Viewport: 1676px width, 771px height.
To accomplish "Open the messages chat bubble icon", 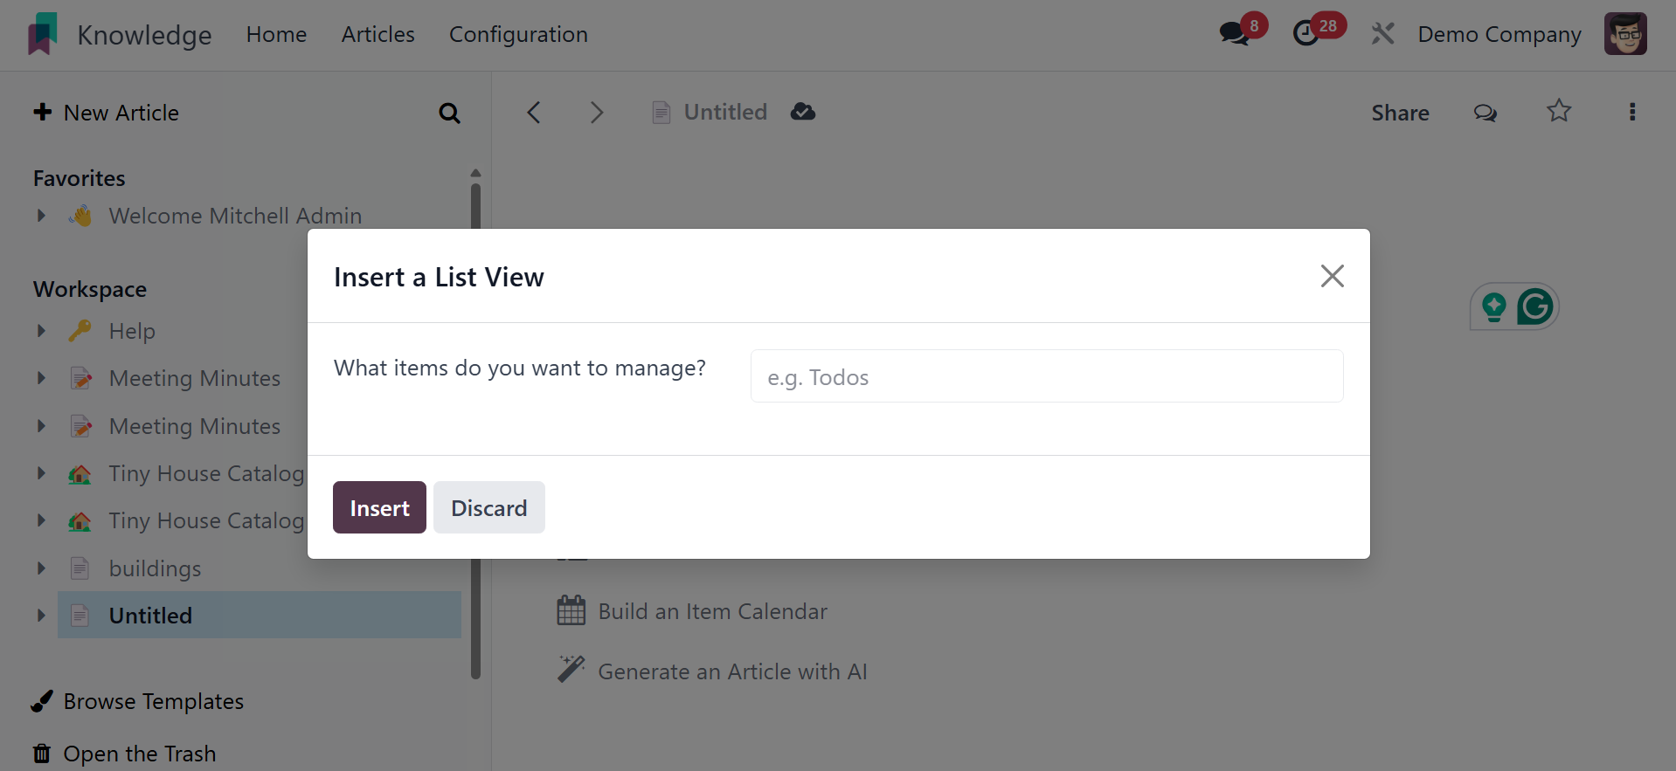I will pos(1234,34).
